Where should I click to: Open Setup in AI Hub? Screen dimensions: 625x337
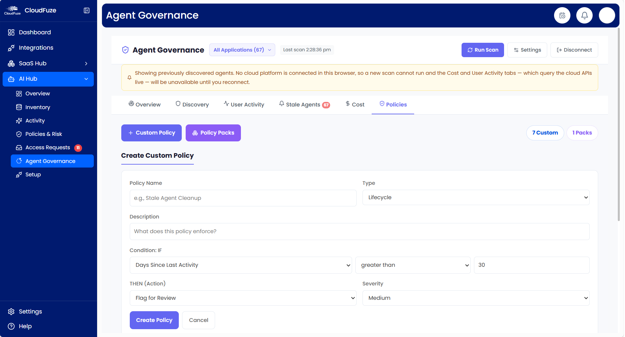(x=52, y=174)
